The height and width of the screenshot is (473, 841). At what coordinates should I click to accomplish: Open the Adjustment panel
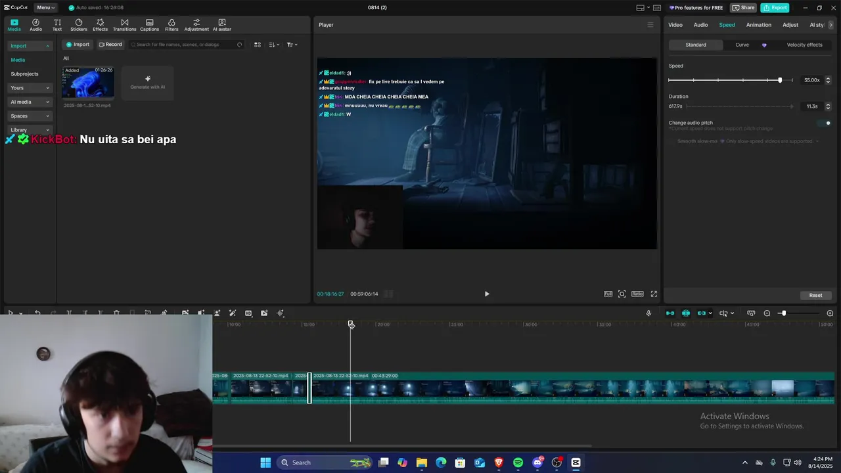[x=196, y=25]
